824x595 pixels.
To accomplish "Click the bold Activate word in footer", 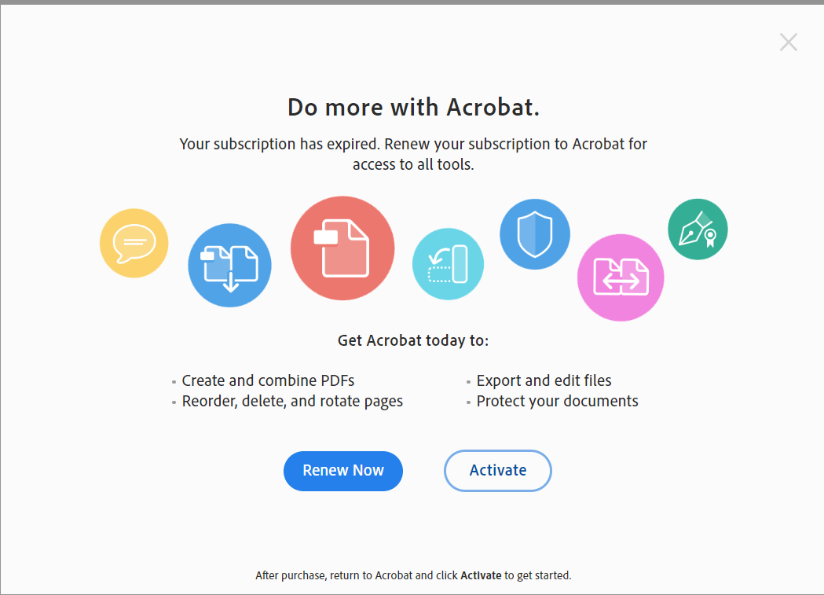I will point(482,575).
